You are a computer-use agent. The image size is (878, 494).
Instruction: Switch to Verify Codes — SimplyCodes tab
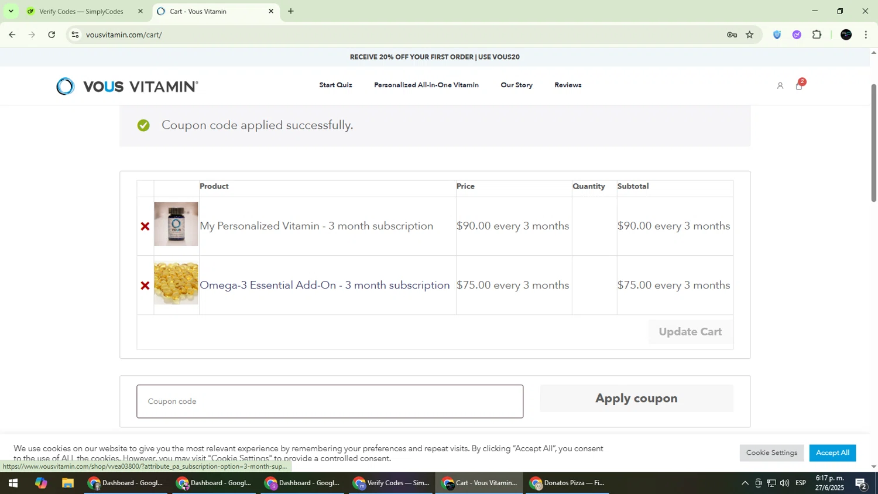coord(81,11)
